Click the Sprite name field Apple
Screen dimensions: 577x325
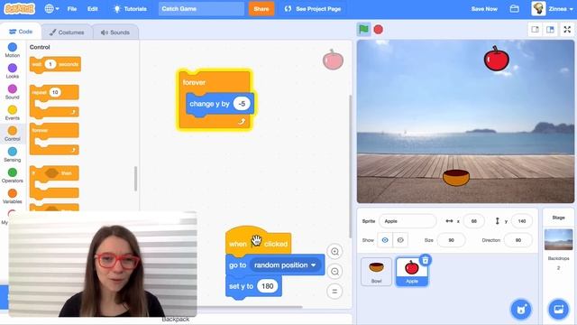click(x=408, y=221)
